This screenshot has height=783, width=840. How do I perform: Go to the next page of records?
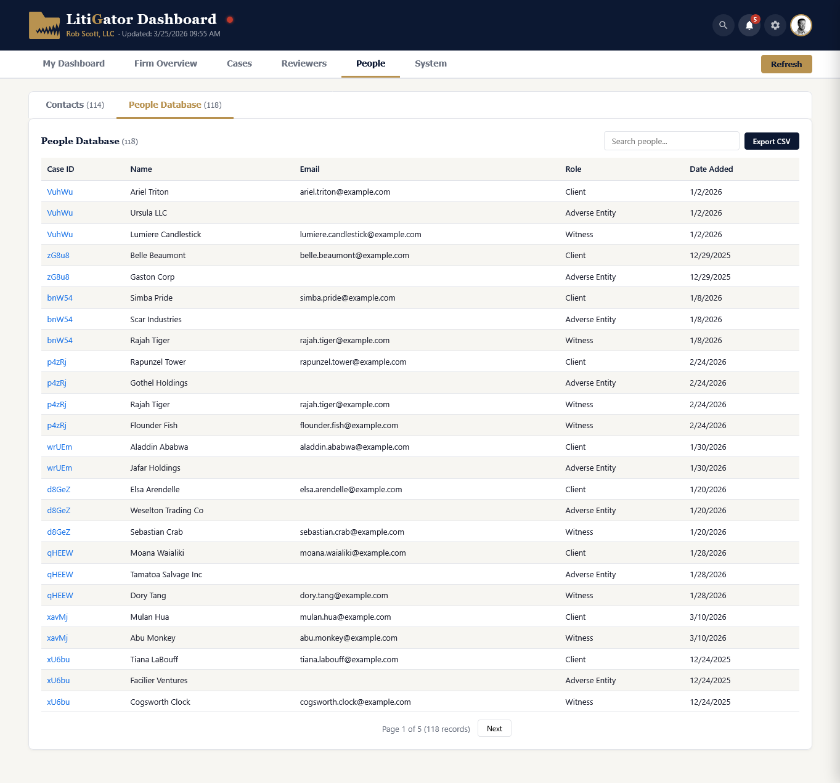494,728
